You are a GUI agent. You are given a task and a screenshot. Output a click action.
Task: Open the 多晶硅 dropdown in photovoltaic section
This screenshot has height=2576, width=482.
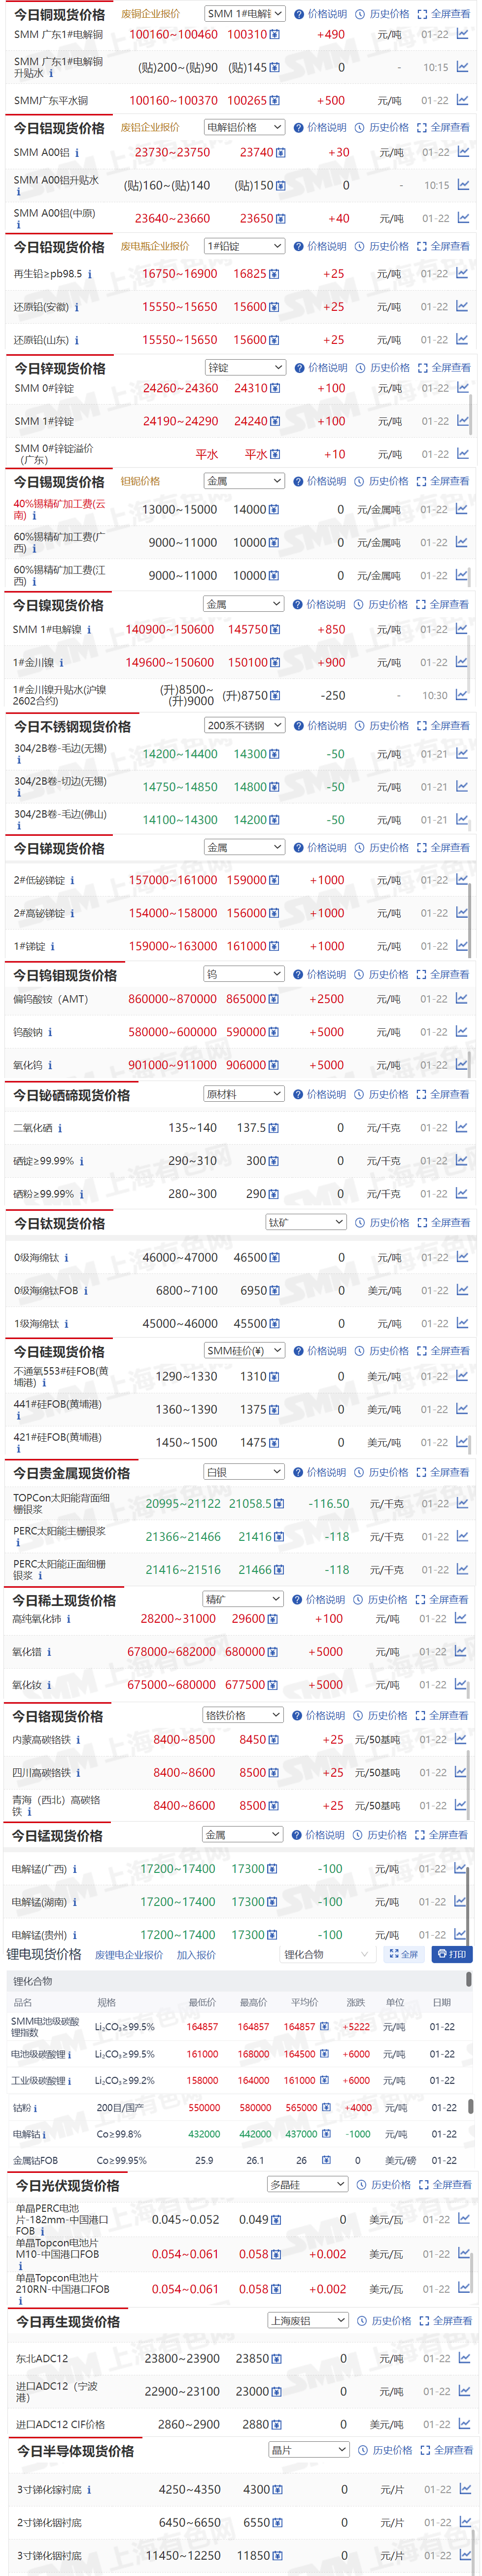click(307, 2185)
